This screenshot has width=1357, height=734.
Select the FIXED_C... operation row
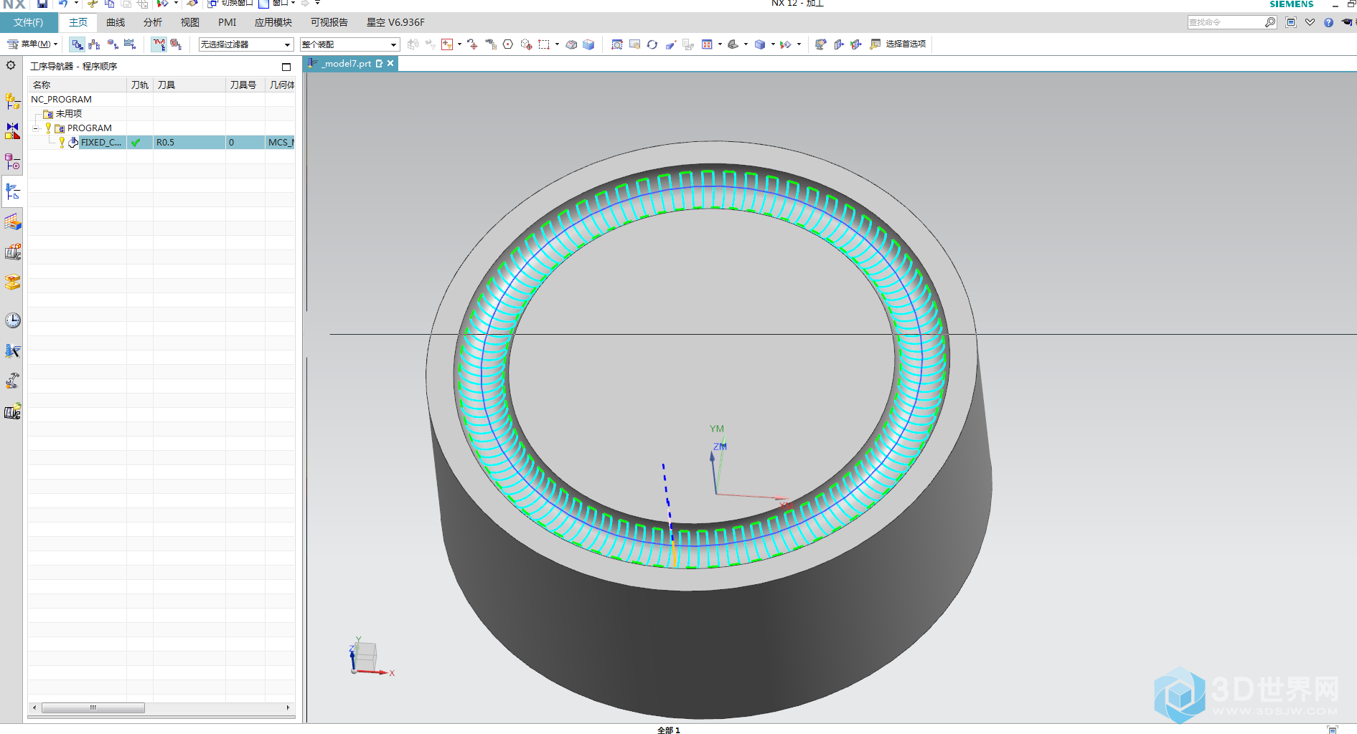click(161, 143)
